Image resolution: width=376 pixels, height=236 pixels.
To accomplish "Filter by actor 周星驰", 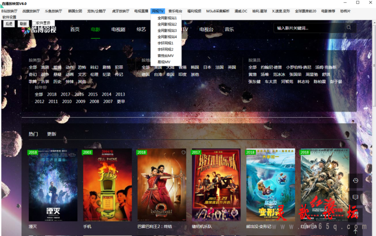I will 312,74.
